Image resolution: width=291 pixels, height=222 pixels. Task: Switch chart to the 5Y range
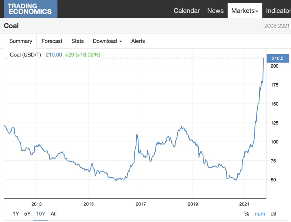[x=27, y=214]
